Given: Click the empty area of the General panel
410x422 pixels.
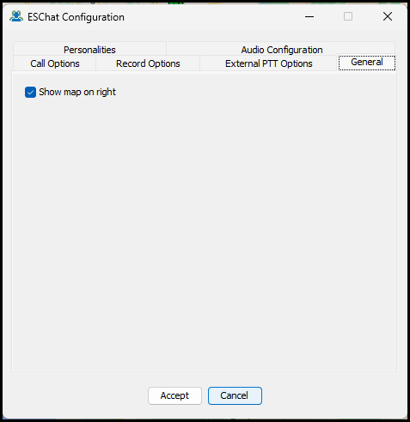Looking at the screenshot, I should [205, 229].
